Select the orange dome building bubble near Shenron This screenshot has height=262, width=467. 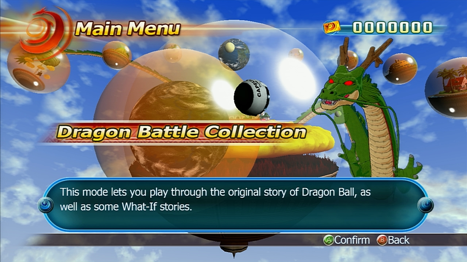tap(400, 69)
